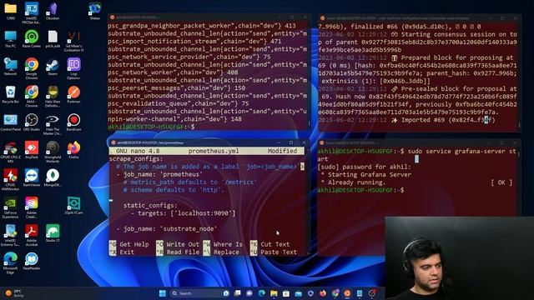Click 'psc_network_worker' metric line
Image resolution: width=534 pixels, height=300 pixels.
[x=173, y=72]
